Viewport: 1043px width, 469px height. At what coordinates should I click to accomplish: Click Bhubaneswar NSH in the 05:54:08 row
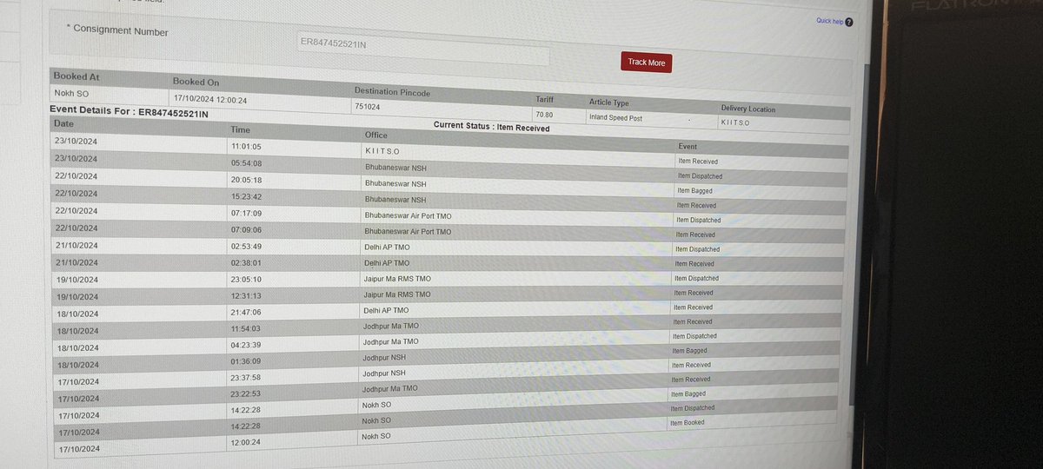pos(395,167)
